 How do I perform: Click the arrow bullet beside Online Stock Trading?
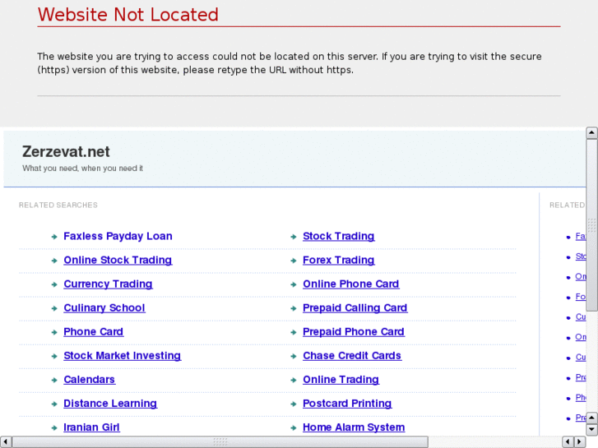point(54,261)
